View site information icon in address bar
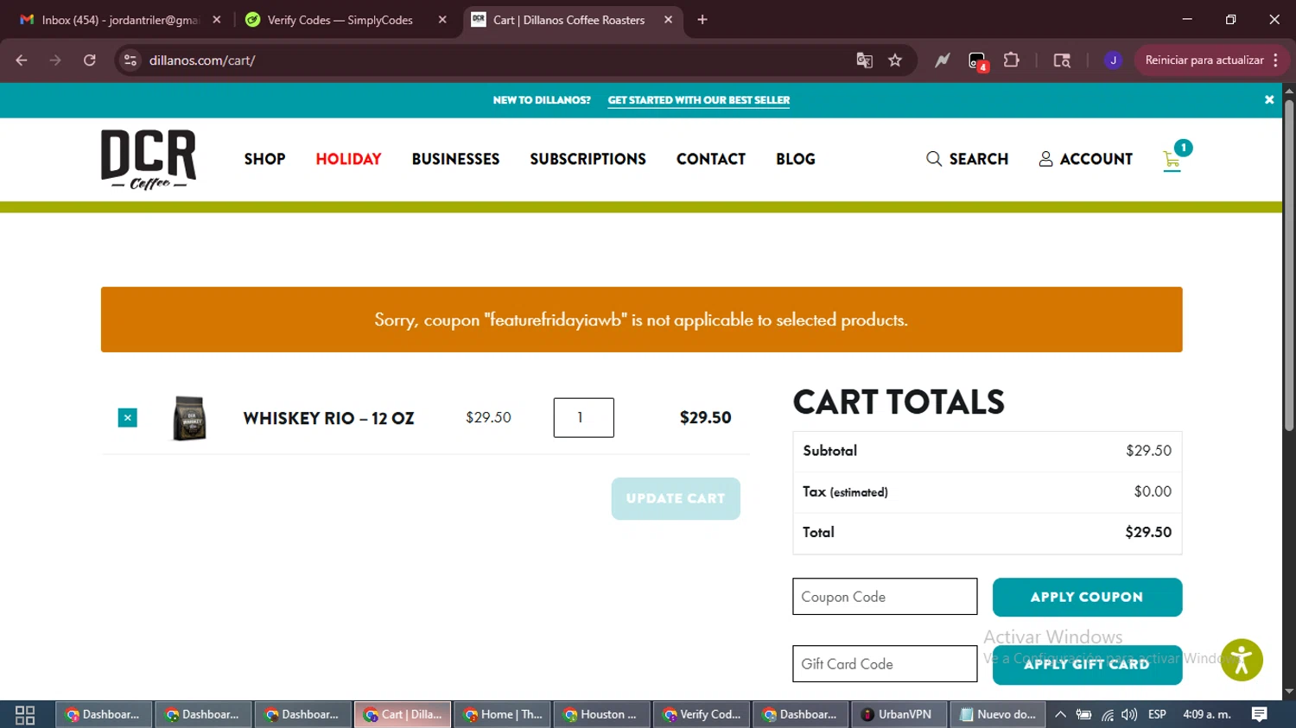Screen dimensions: 1296x728 tap(130, 60)
